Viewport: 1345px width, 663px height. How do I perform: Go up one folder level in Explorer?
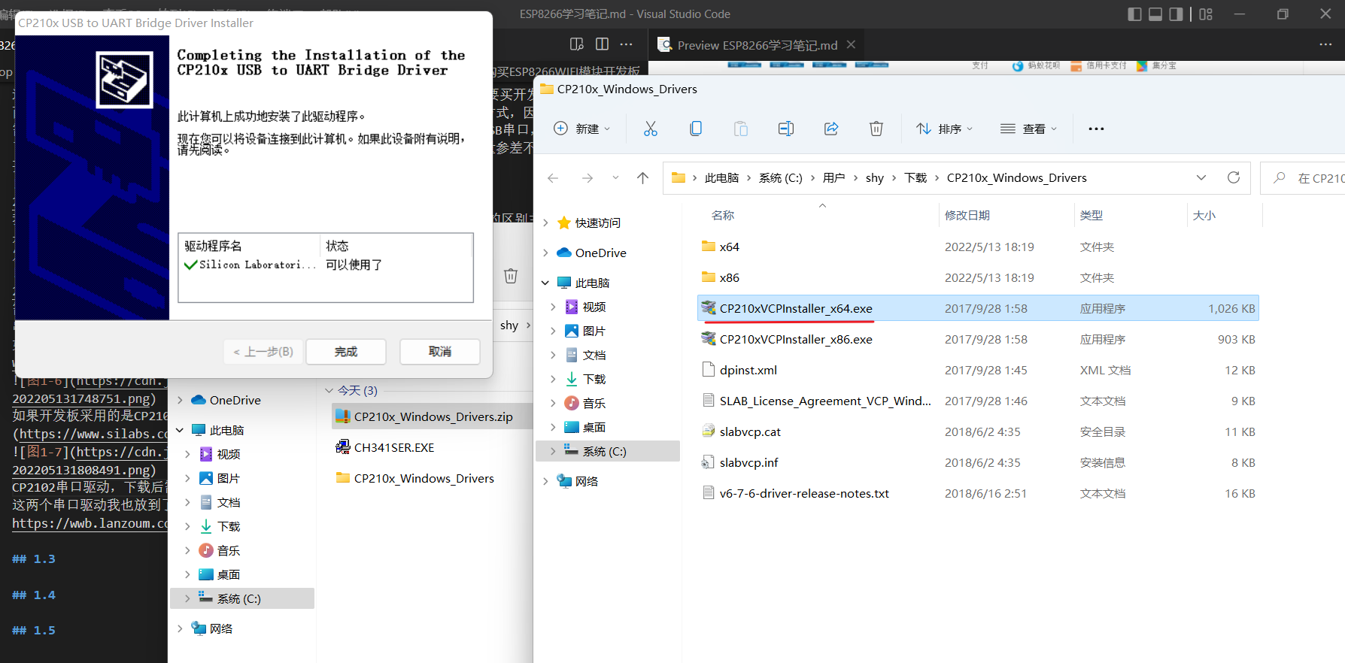click(x=642, y=178)
